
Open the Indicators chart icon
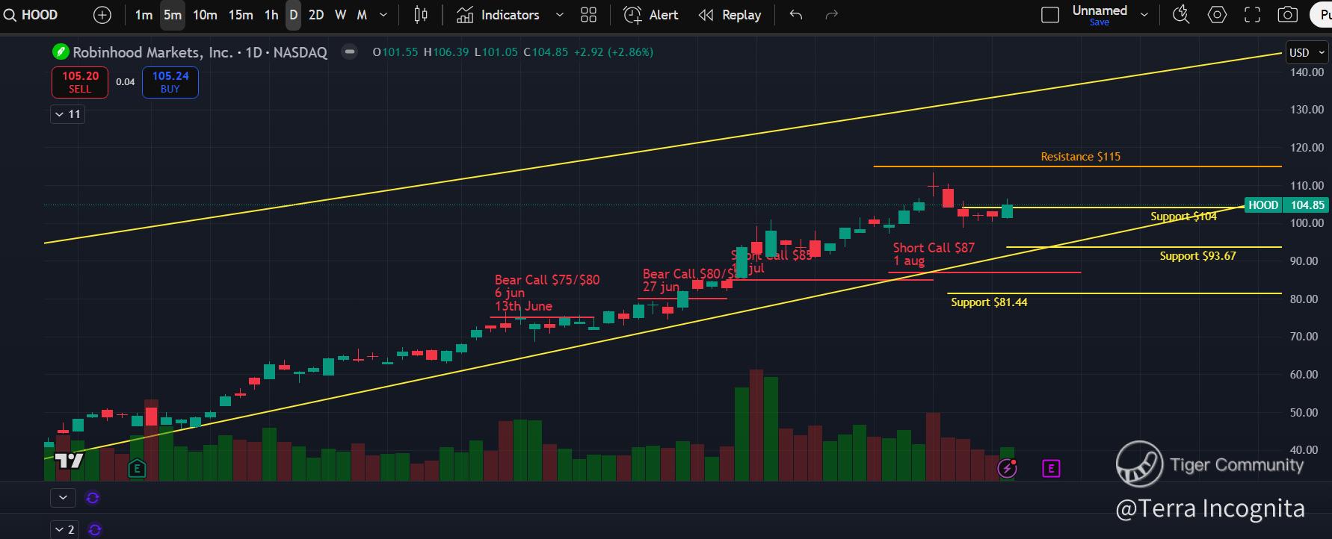click(465, 15)
